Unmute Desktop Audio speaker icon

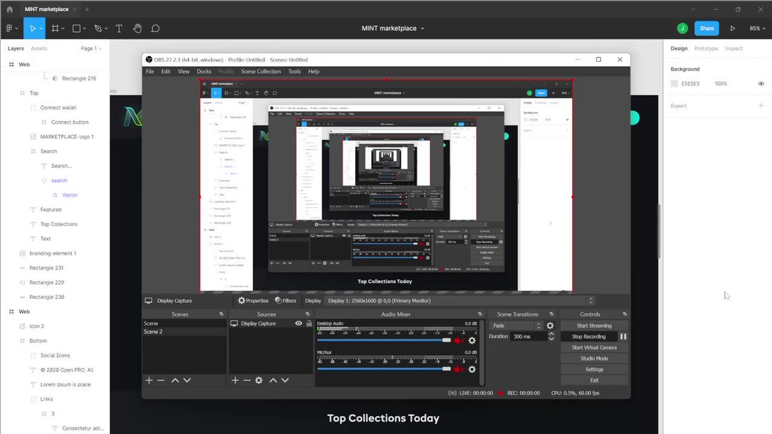[x=459, y=341]
